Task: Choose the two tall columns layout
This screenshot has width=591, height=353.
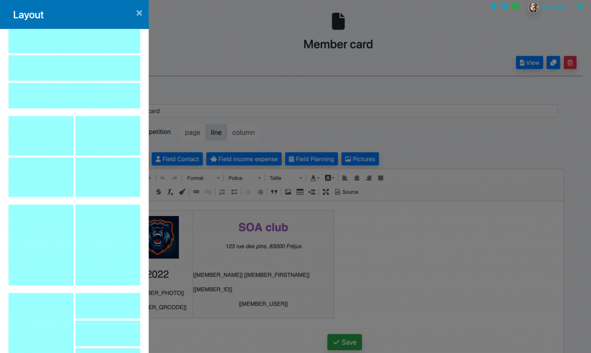Action: point(74,245)
